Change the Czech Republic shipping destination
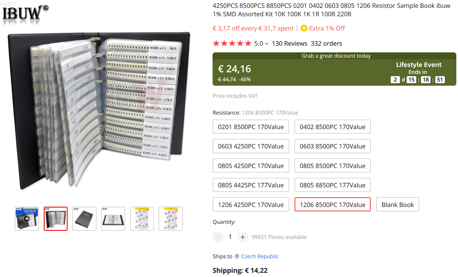The image size is (458, 277). click(260, 257)
